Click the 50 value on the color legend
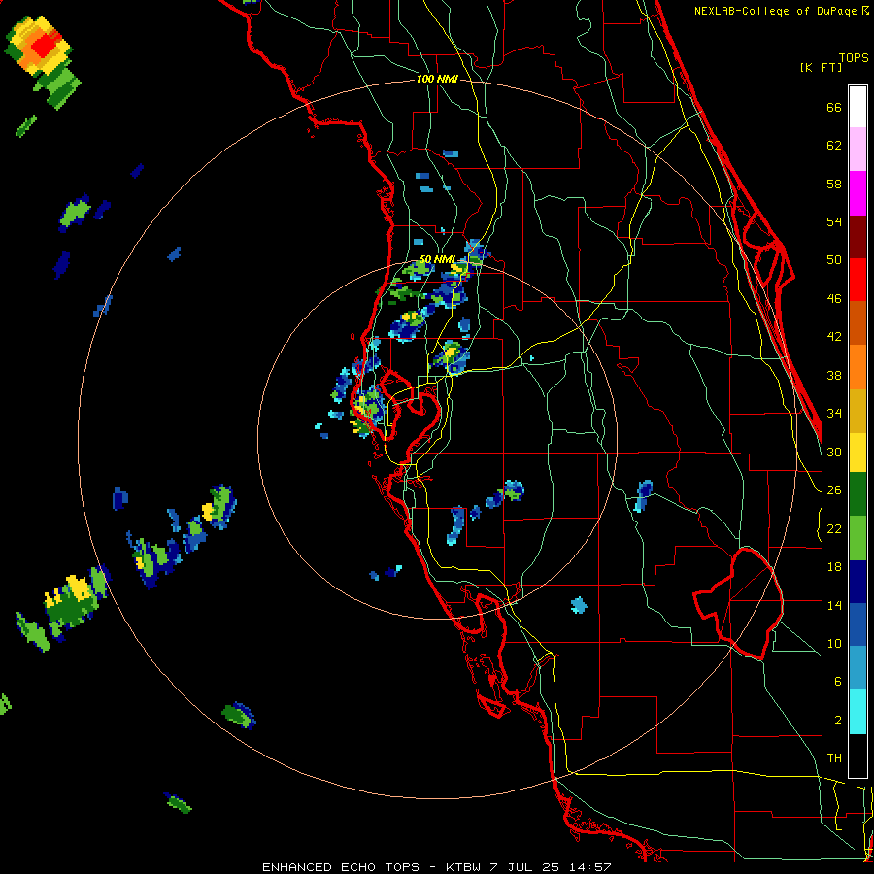The width and height of the screenshot is (874, 874). tap(834, 260)
